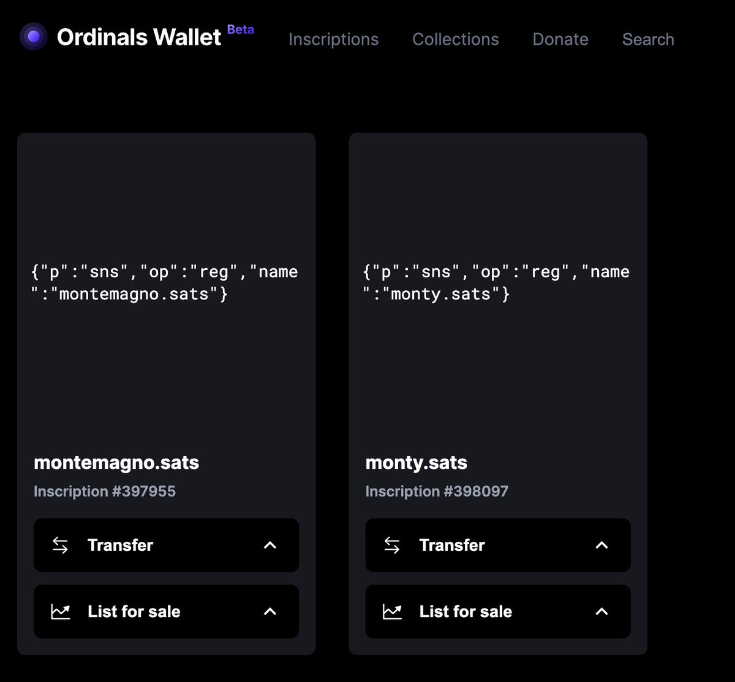Image resolution: width=735 pixels, height=682 pixels.
Task: Click the monty.sats JSON content preview
Action: [497, 283]
